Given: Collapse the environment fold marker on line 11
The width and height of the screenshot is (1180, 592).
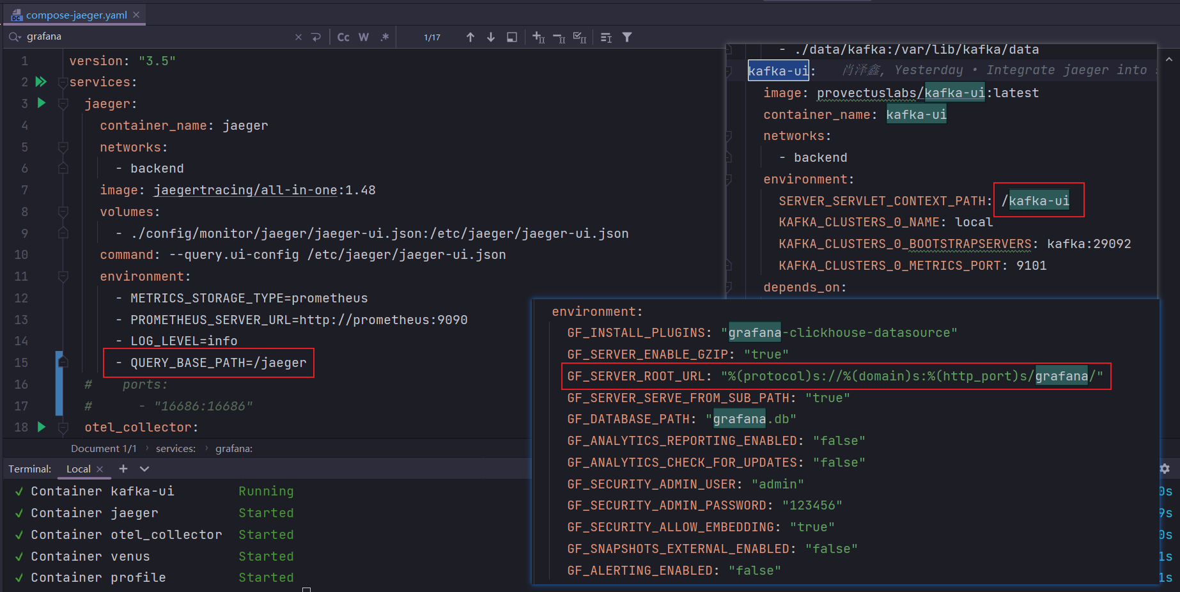Looking at the screenshot, I should 63,276.
